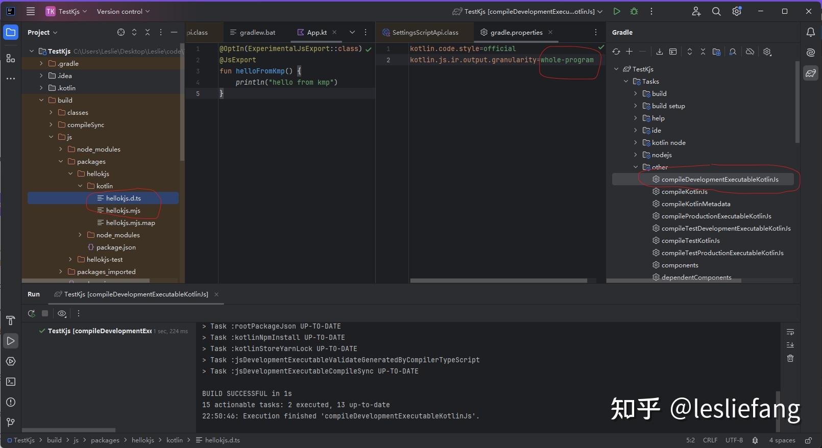Image resolution: width=822 pixels, height=448 pixels.
Task: Reload all Gradle projects
Action: (x=616, y=52)
